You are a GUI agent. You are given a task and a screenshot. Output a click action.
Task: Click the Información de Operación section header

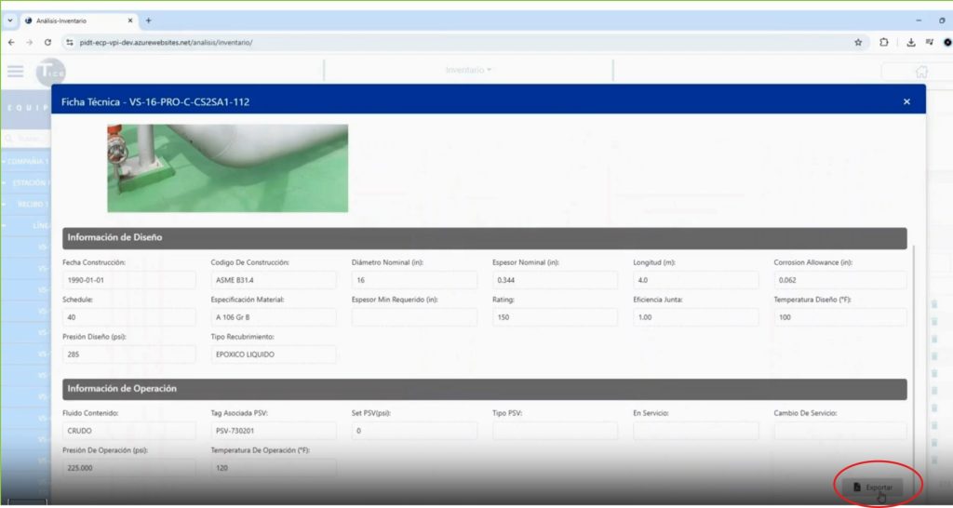tap(484, 388)
